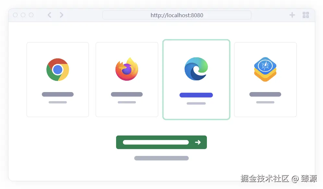This screenshot has height=189, width=323.
Task: Open a new tab with plus icon
Action: point(292,15)
